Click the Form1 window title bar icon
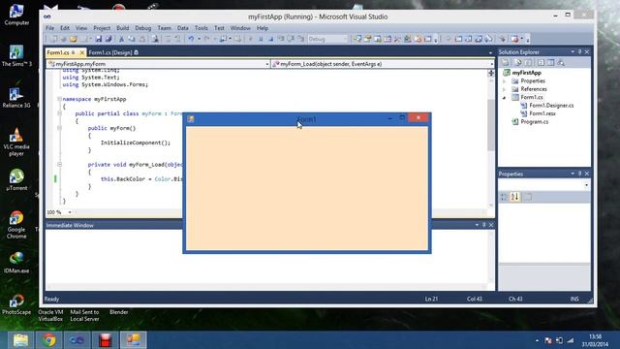This screenshot has height=349, width=620. pos(191,119)
